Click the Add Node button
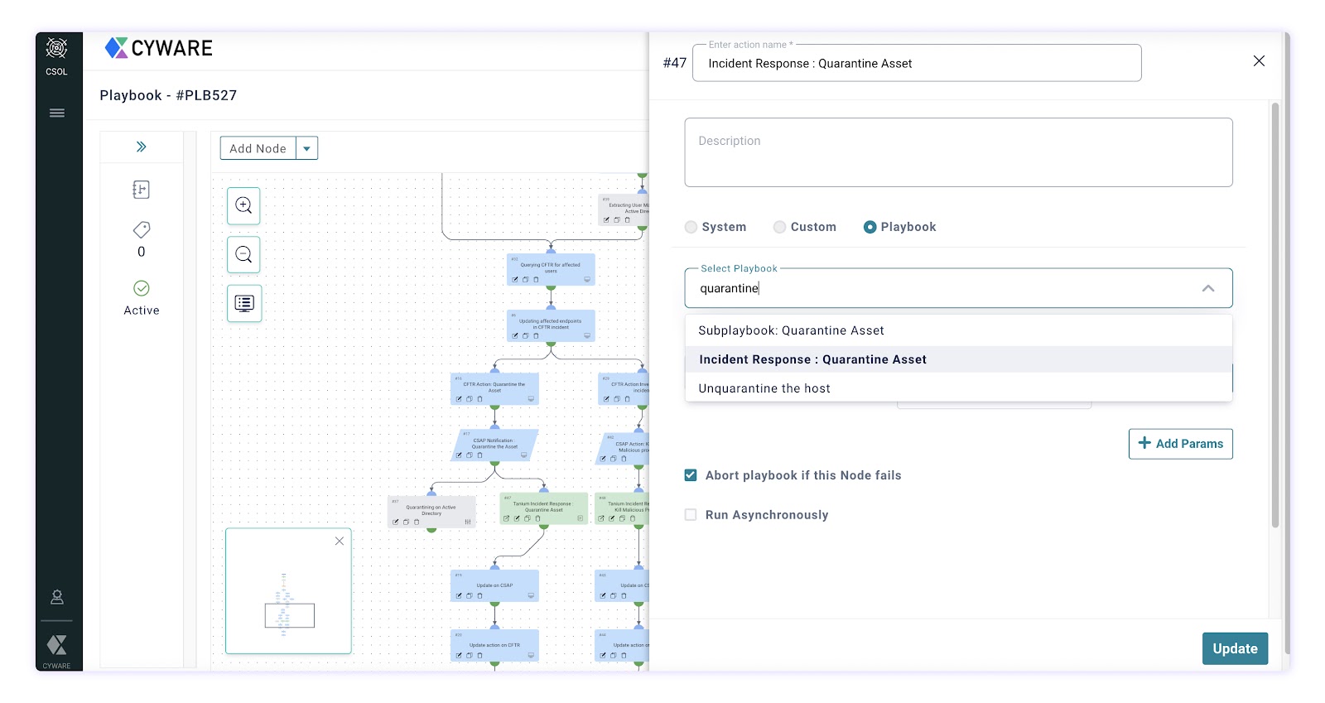 coord(258,148)
